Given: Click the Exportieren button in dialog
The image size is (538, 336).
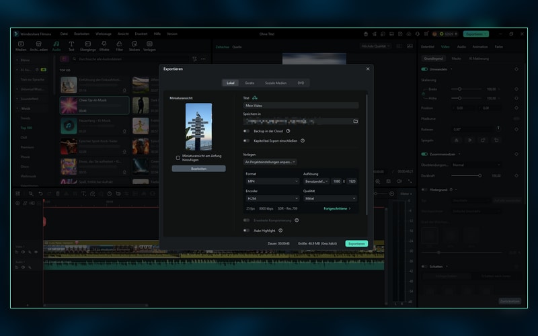Looking at the screenshot, I should coord(356,243).
